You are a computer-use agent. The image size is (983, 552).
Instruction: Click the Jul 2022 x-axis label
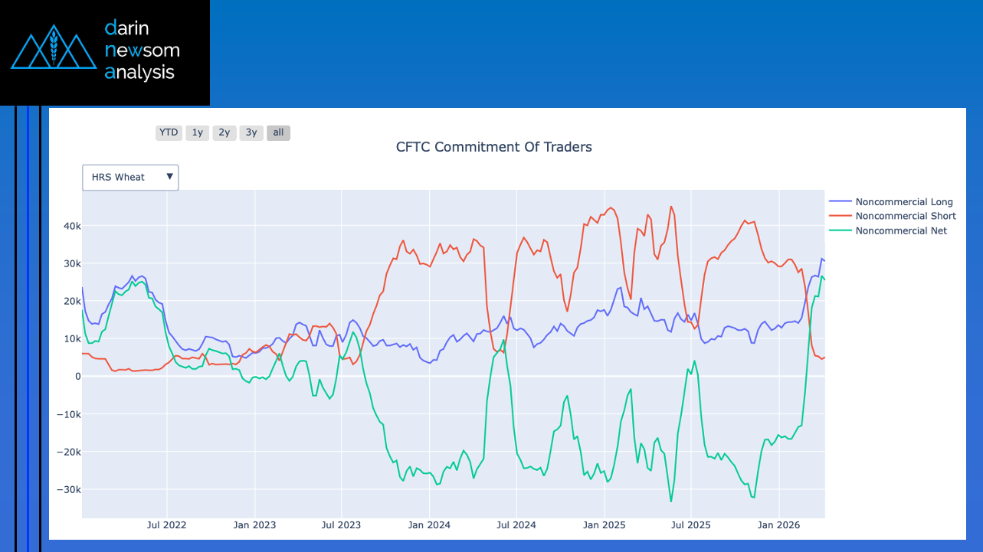(x=166, y=525)
